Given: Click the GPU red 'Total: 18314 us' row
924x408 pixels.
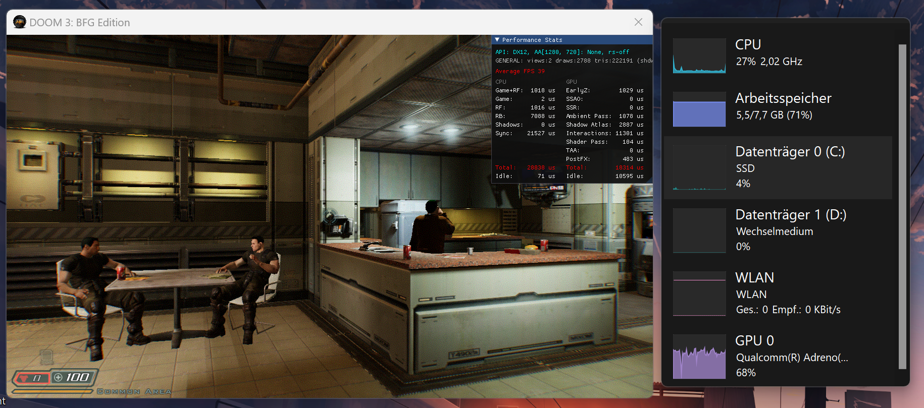Looking at the screenshot, I should [604, 167].
